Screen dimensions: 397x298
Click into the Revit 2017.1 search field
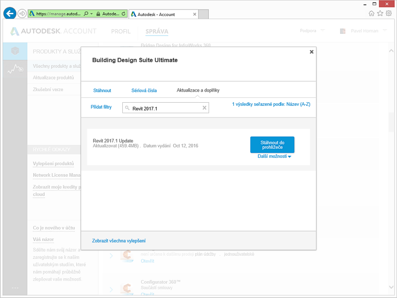pos(166,108)
